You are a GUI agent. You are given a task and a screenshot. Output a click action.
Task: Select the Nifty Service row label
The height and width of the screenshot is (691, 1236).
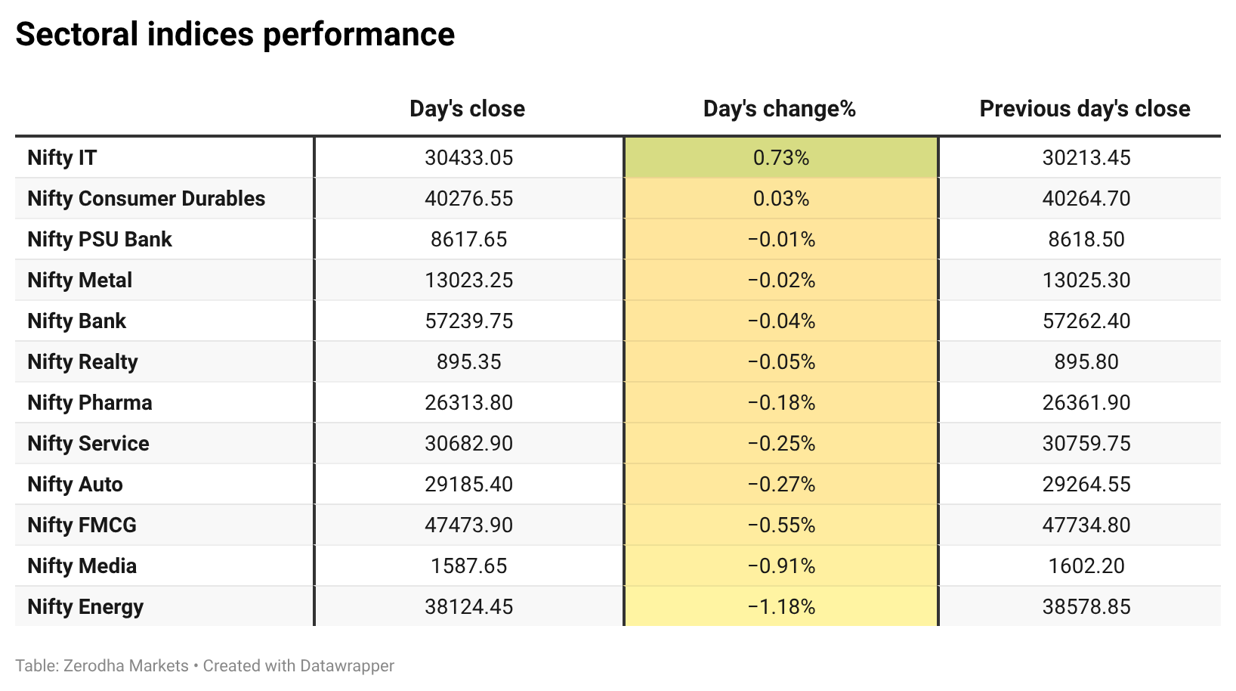tap(88, 443)
